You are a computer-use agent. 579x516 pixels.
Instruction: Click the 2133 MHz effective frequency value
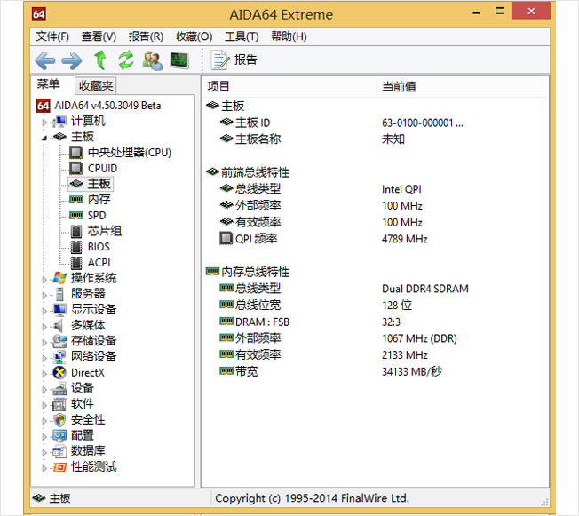(405, 355)
